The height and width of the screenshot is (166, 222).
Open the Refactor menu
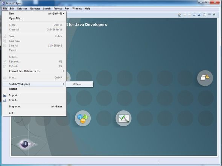pyautogui.click(x=22, y=9)
